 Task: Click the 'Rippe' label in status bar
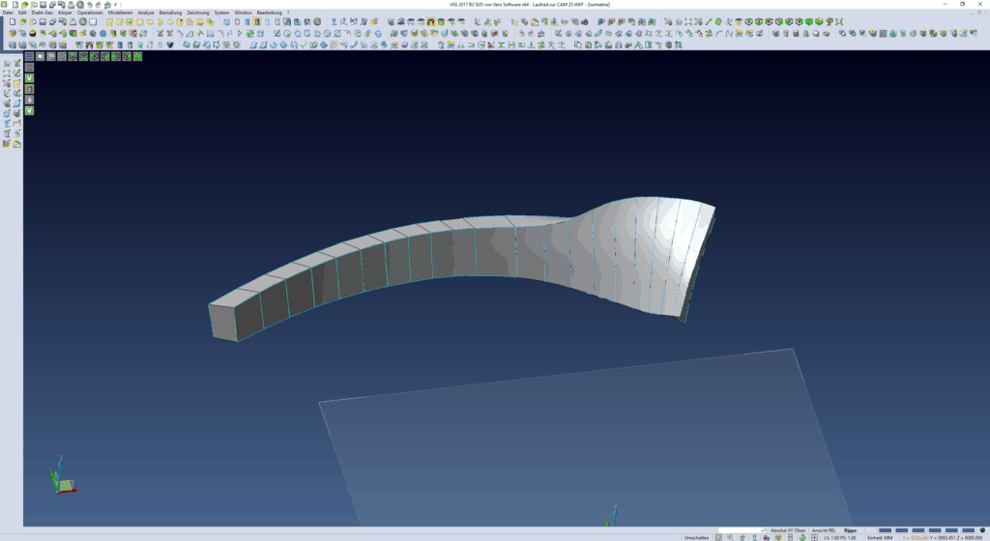(x=850, y=530)
